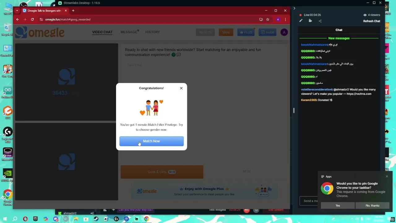Click No, thanks on the pin prompt
Screen dimensions: 396x223
372,205
